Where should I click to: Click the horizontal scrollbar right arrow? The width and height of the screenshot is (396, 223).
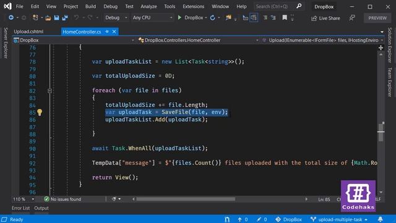(306, 199)
